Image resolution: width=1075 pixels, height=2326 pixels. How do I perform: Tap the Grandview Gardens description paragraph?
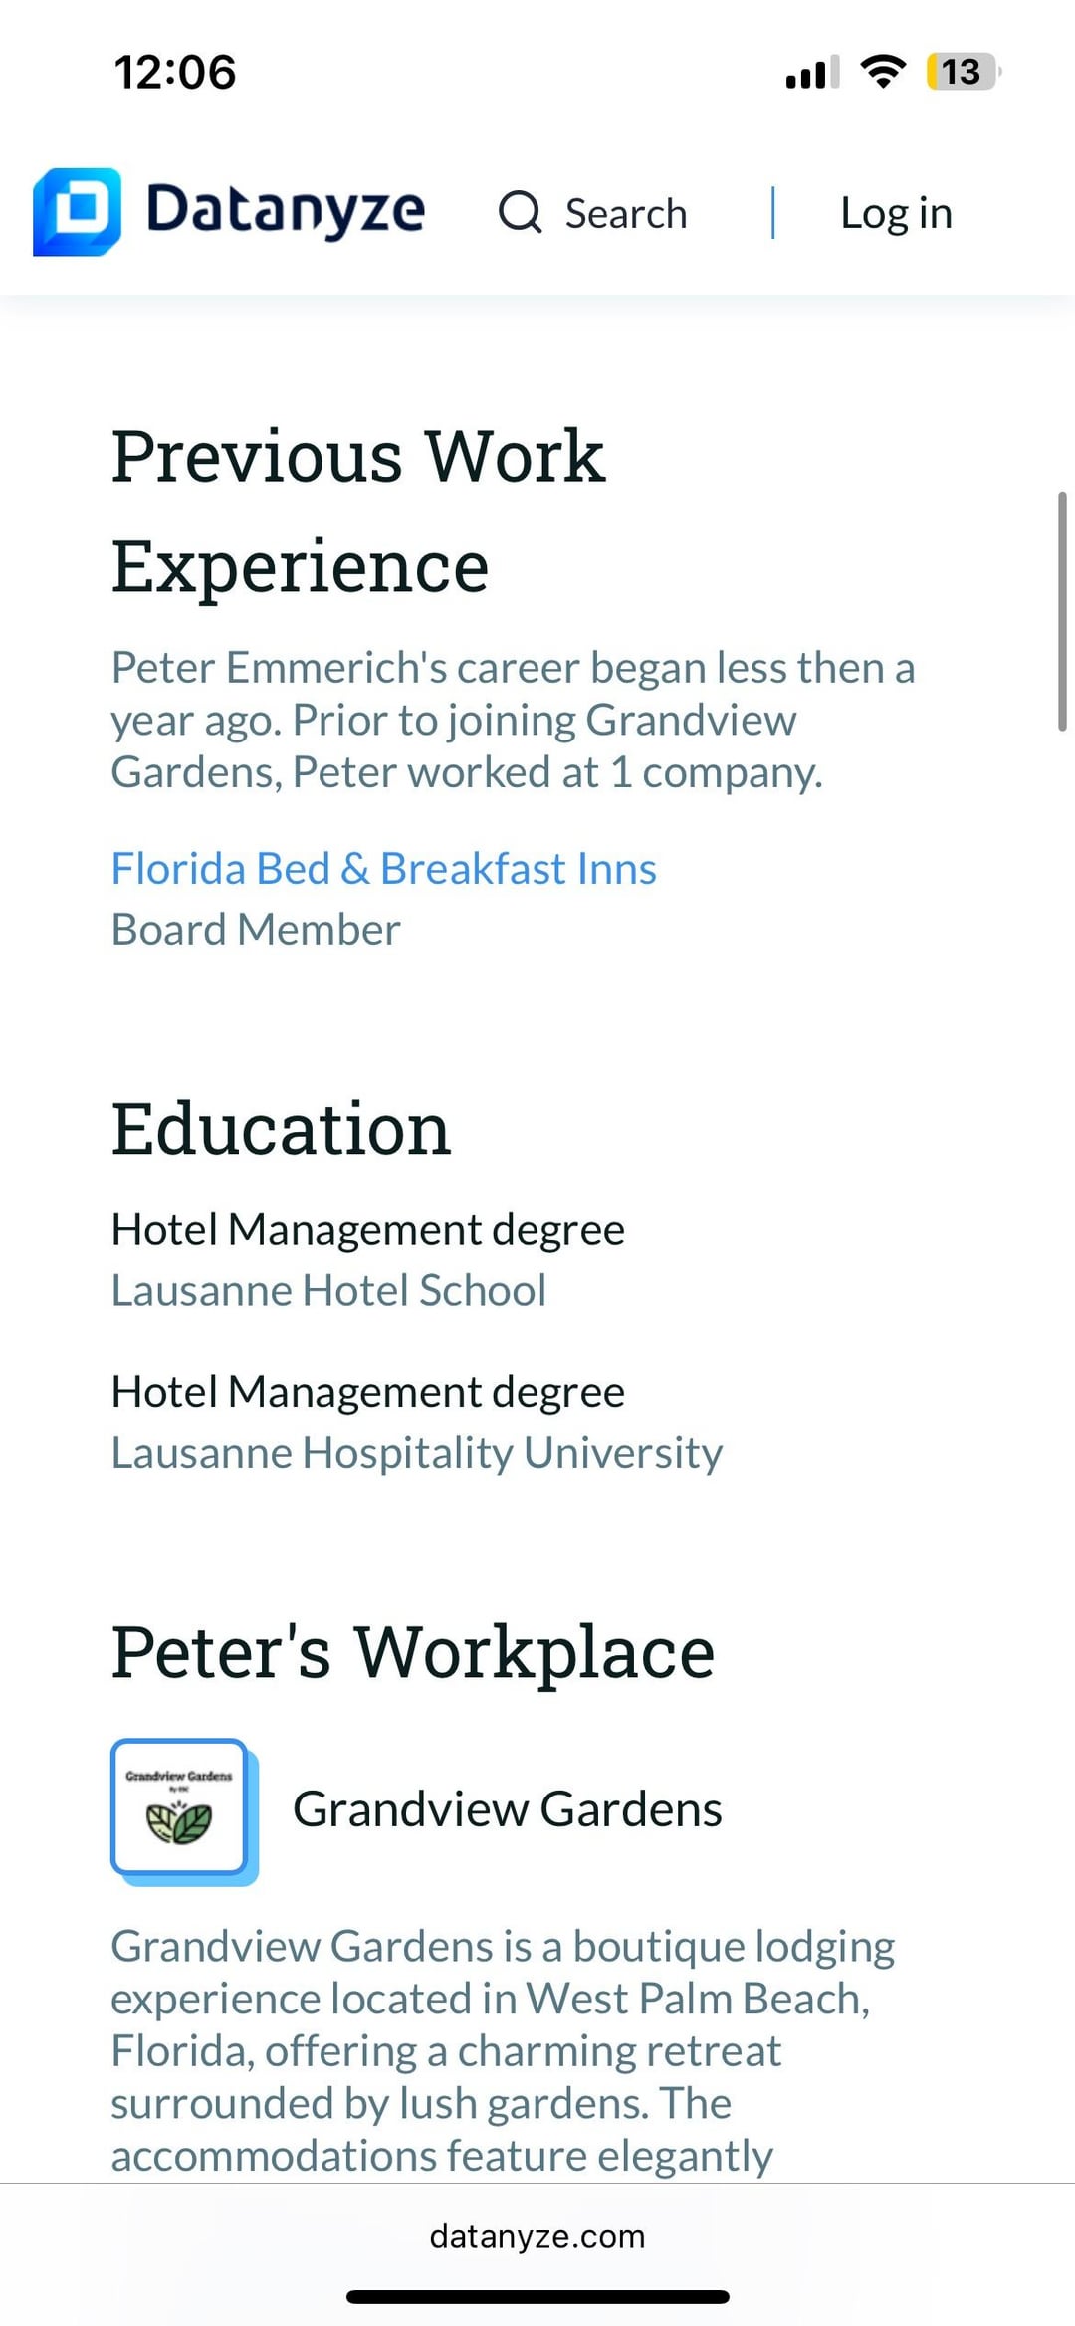pyautogui.click(x=503, y=2050)
